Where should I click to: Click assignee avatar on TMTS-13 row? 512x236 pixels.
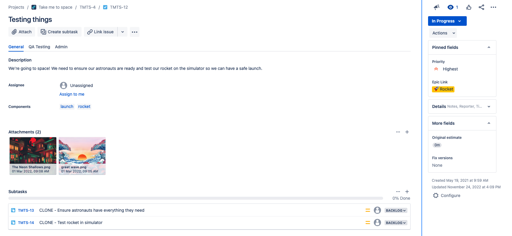377,210
